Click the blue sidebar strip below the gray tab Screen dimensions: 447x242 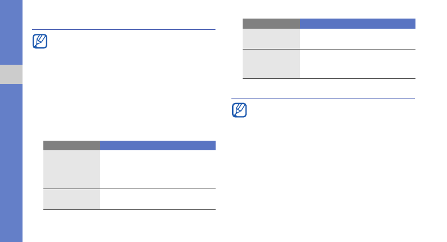tap(11, 163)
